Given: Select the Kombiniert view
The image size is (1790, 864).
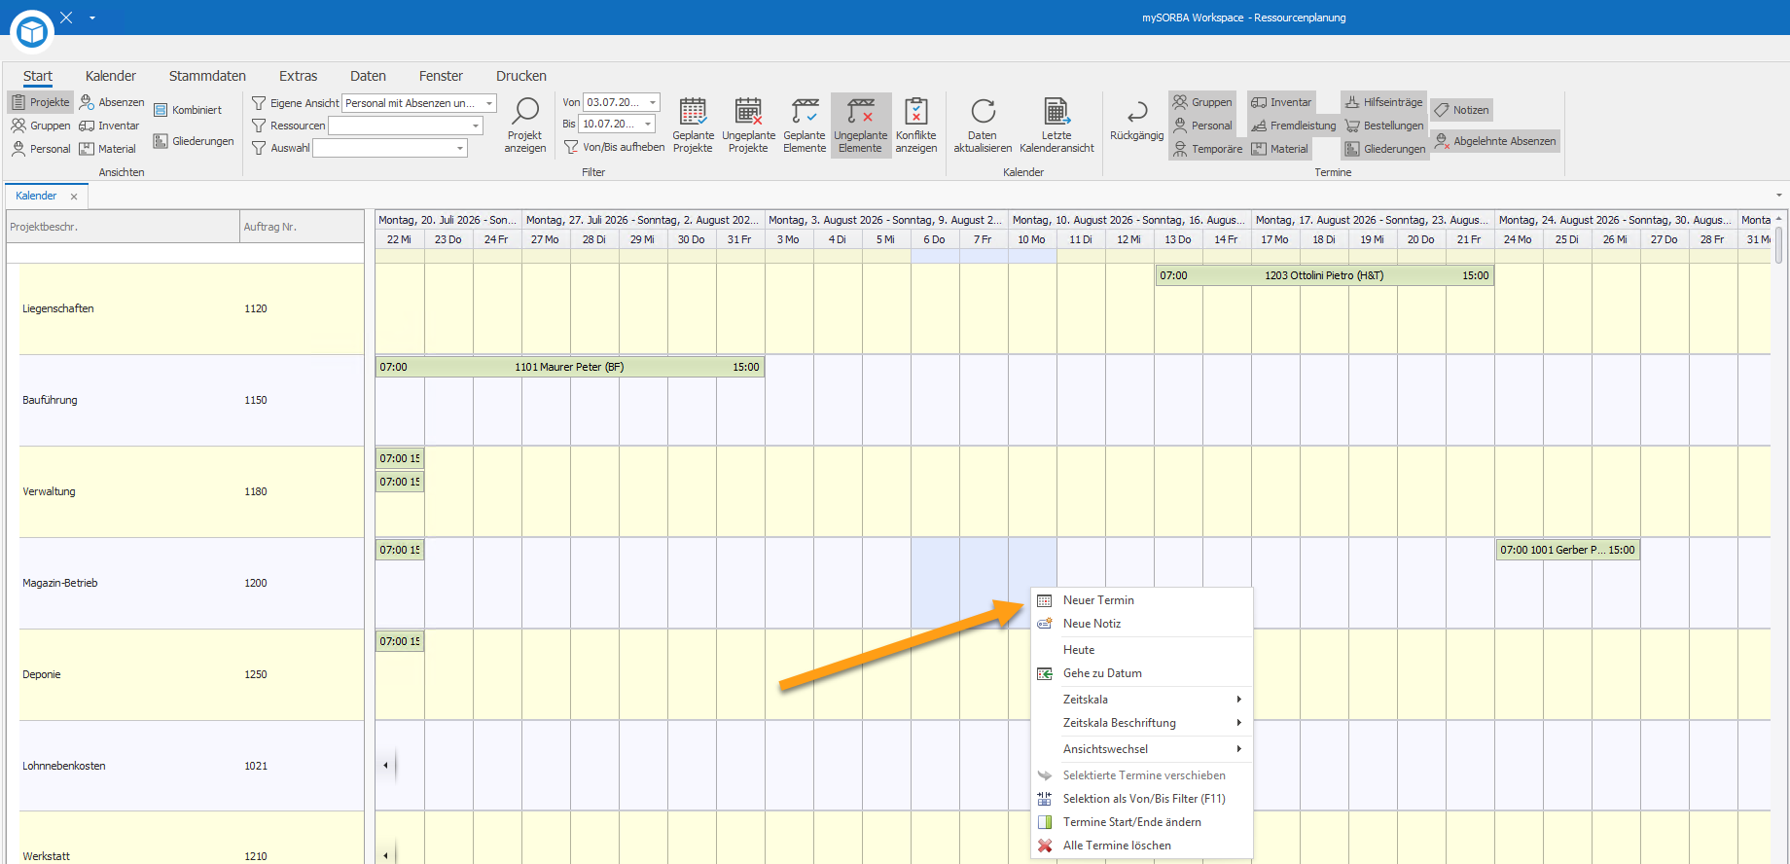Looking at the screenshot, I should click(x=188, y=110).
